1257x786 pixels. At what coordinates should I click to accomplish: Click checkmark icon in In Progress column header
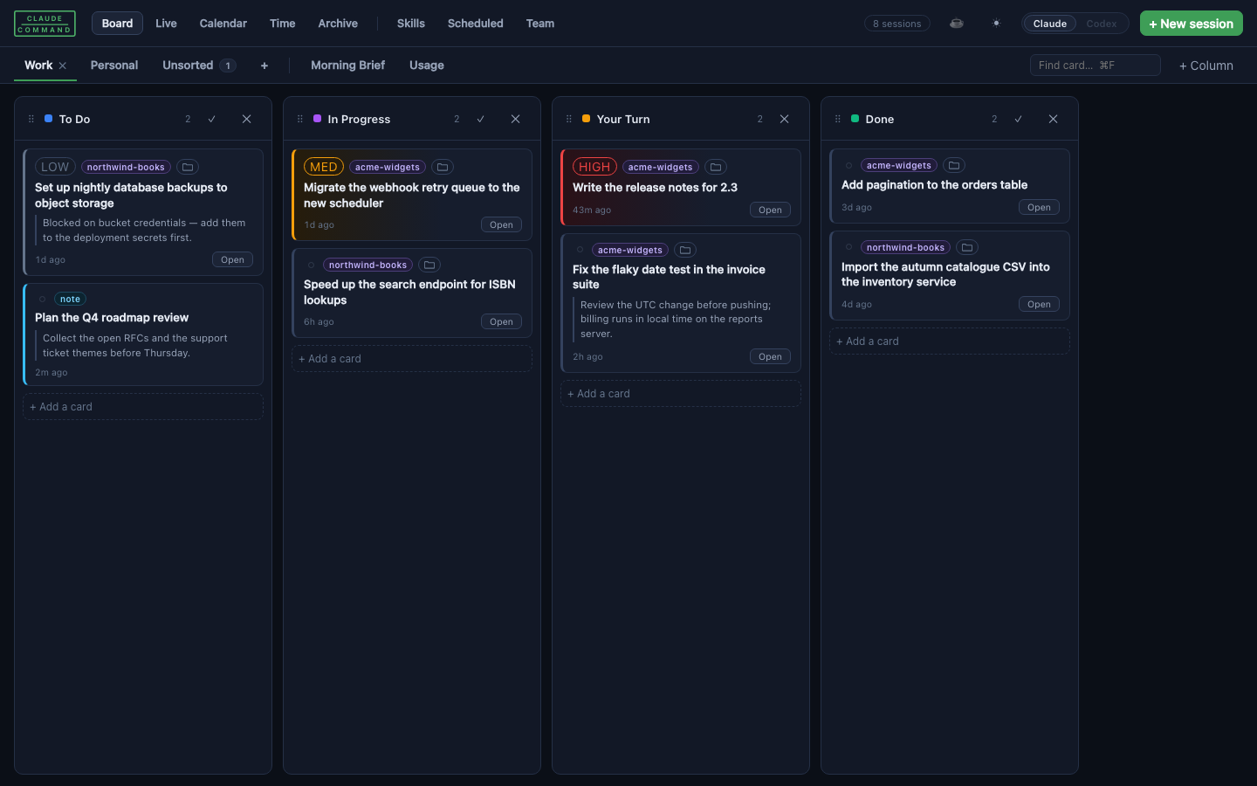[481, 119]
